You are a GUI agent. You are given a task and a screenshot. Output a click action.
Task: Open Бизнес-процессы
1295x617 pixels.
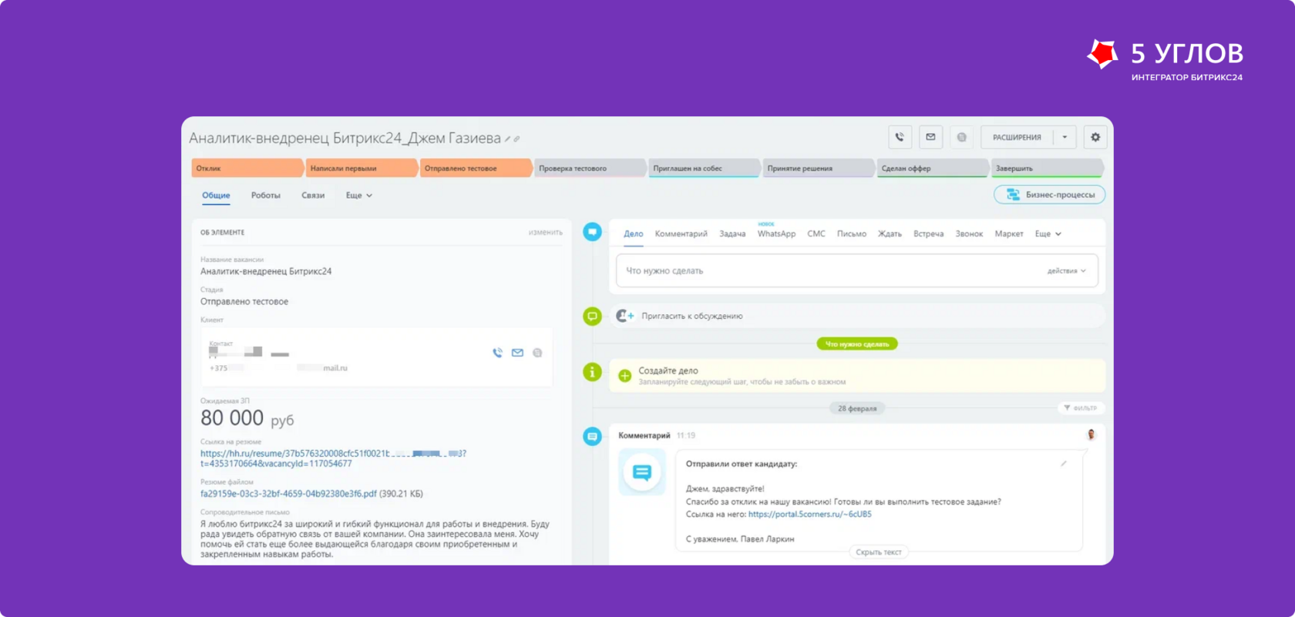(1050, 195)
